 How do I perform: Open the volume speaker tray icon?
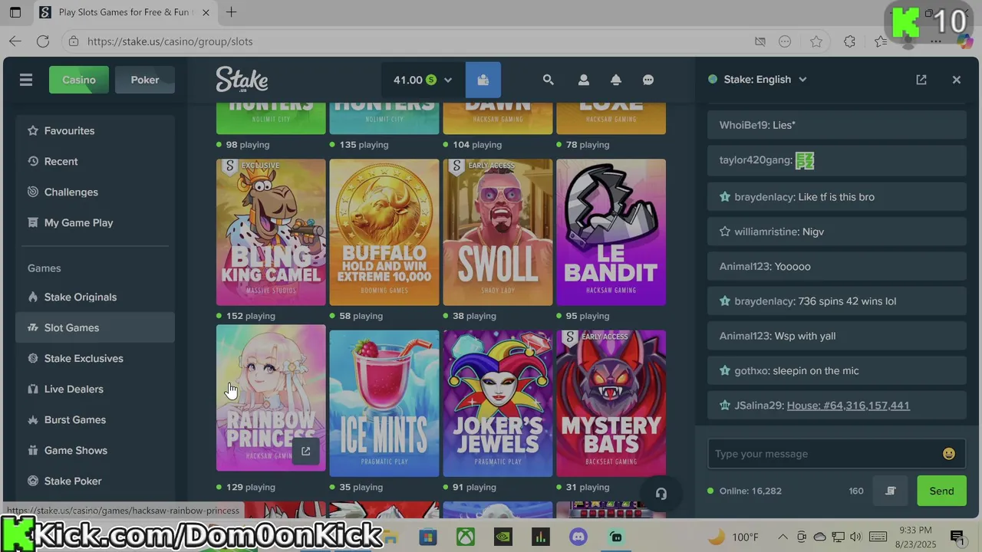856,537
